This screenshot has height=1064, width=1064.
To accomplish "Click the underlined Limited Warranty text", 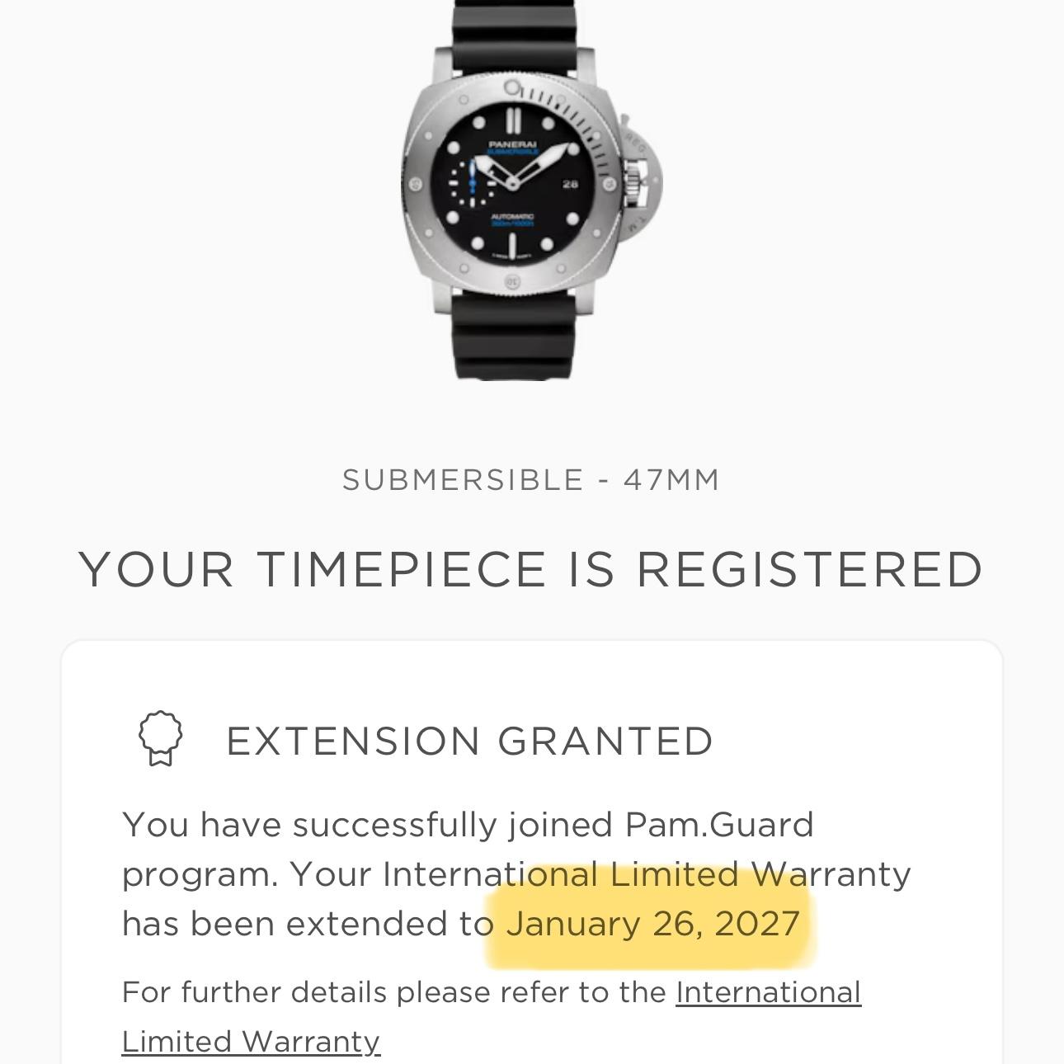I will pyautogui.click(x=250, y=1041).
